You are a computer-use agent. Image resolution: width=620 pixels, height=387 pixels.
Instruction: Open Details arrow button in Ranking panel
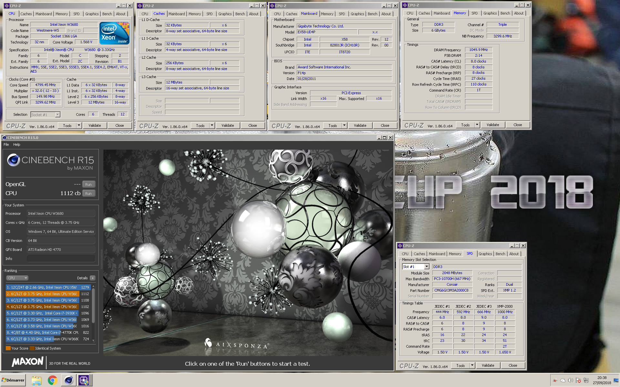pos(93,278)
